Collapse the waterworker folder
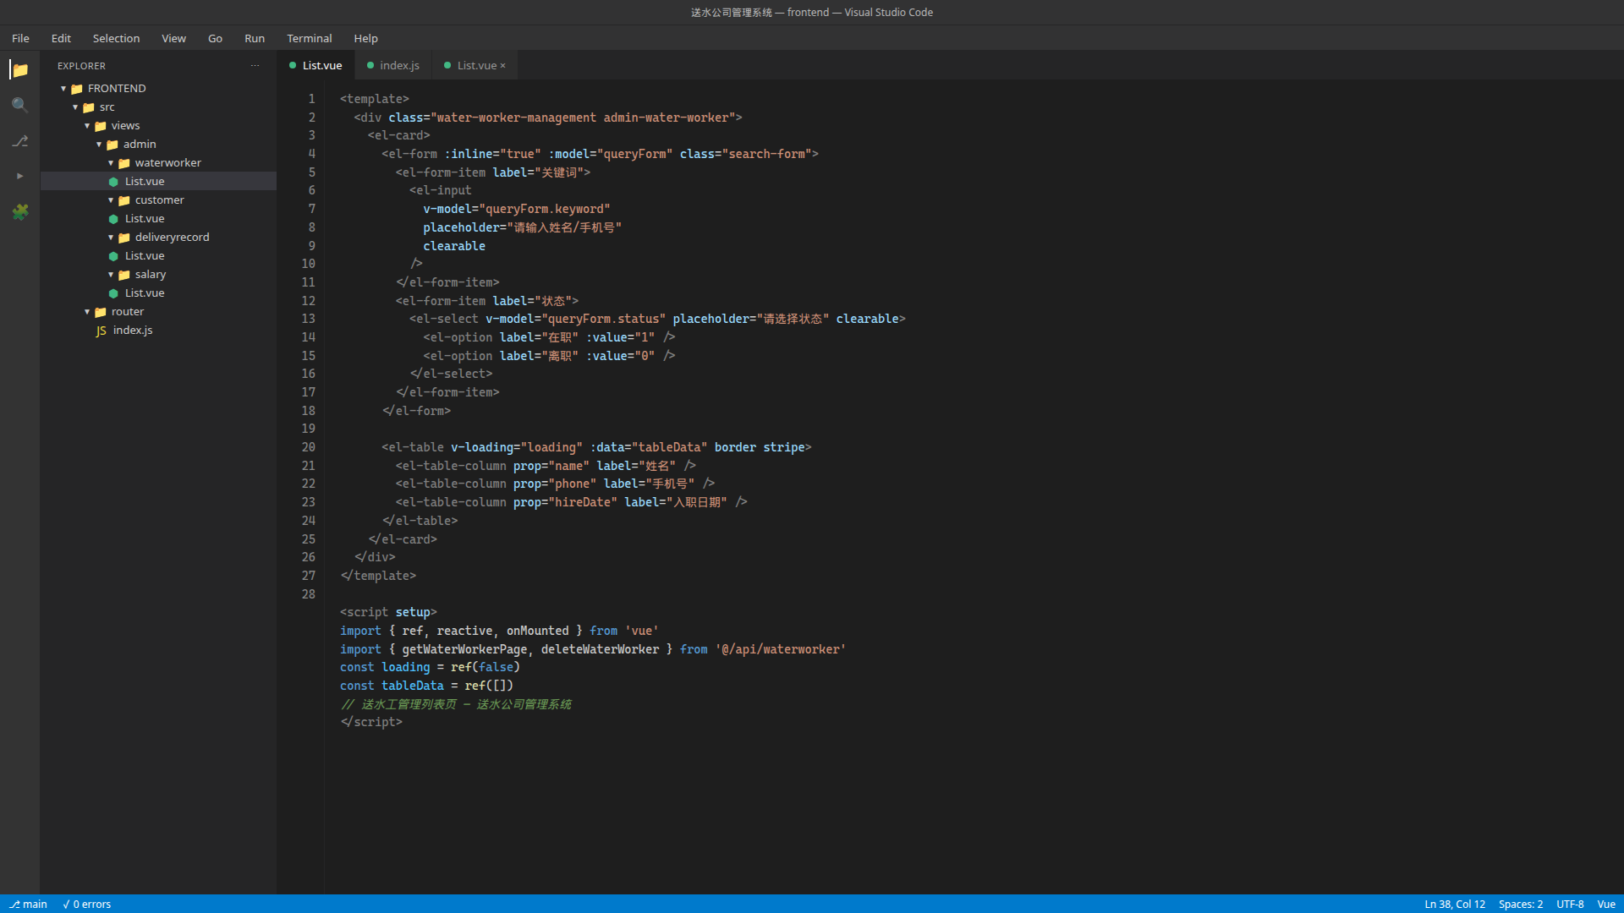The width and height of the screenshot is (1624, 913). [111, 163]
